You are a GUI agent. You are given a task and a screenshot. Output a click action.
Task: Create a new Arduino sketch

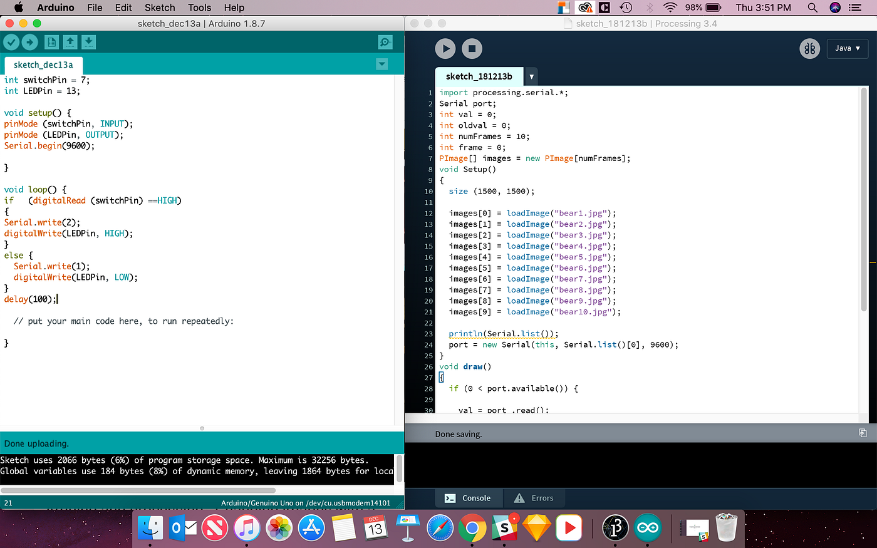(51, 41)
